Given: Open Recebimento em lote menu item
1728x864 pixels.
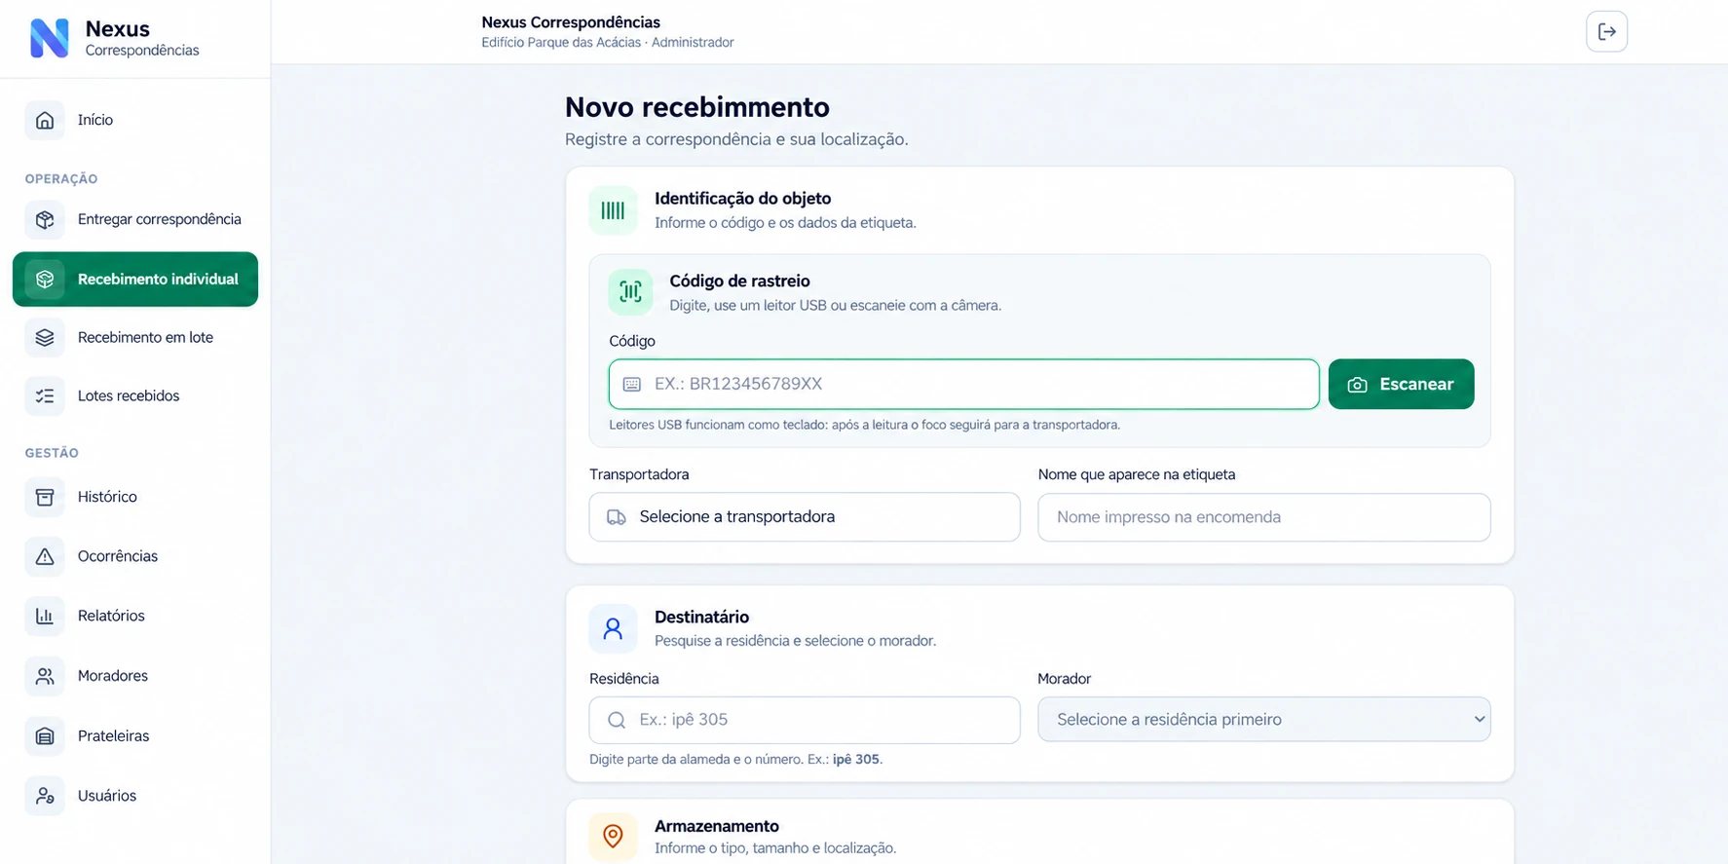Looking at the screenshot, I should [135, 337].
